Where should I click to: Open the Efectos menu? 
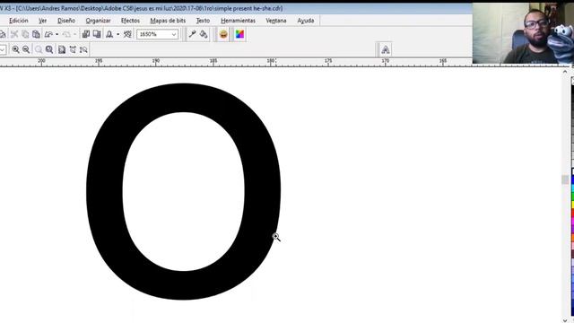click(x=130, y=21)
